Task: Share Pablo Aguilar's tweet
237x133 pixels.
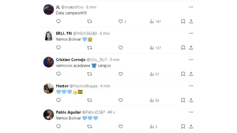Action: tap(191, 127)
